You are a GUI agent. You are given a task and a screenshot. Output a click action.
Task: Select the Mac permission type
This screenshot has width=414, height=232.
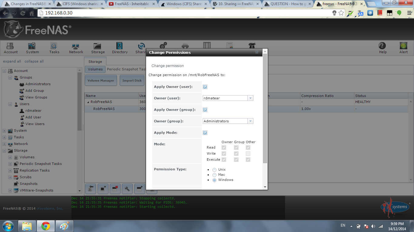(x=215, y=175)
